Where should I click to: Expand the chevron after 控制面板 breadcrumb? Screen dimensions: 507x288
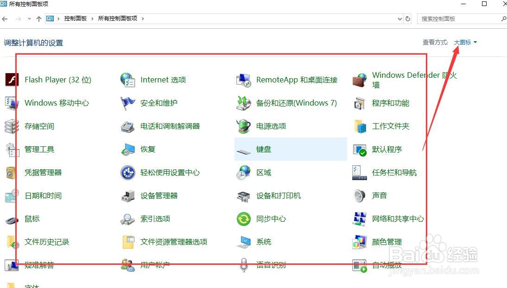click(92, 19)
